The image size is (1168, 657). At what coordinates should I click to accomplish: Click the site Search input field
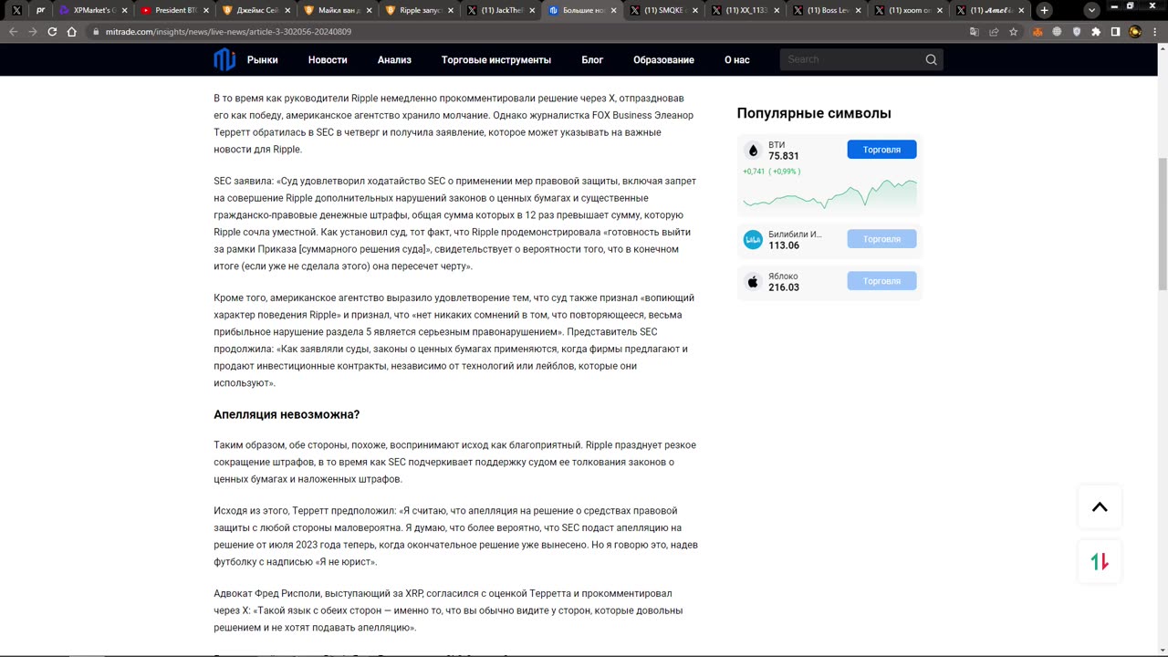(852, 59)
